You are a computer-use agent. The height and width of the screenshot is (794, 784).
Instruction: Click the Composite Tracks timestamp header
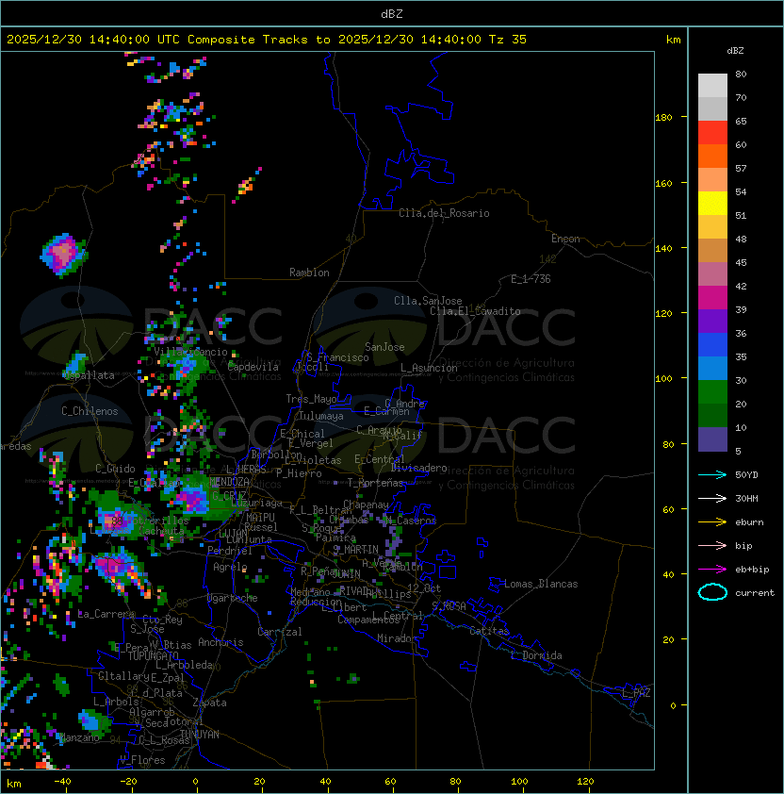267,40
